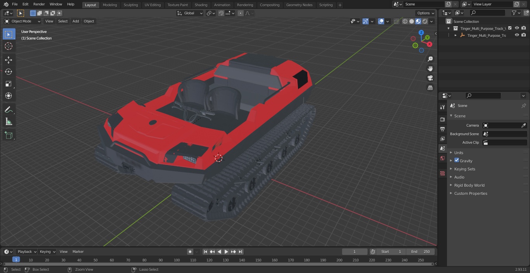Click the Zoom viewport magnifier icon
This screenshot has width=530, height=273.
tap(430, 59)
